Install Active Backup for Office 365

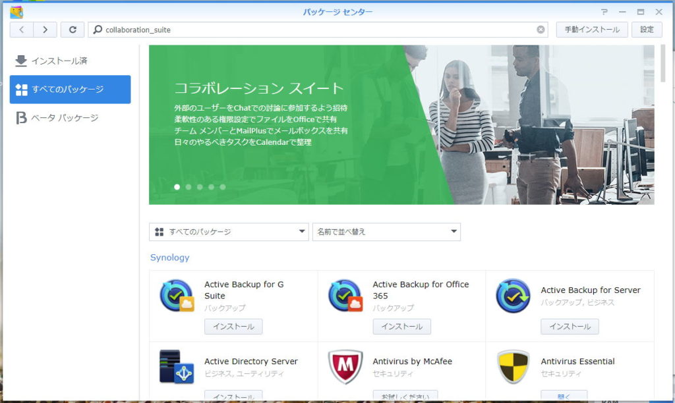401,327
